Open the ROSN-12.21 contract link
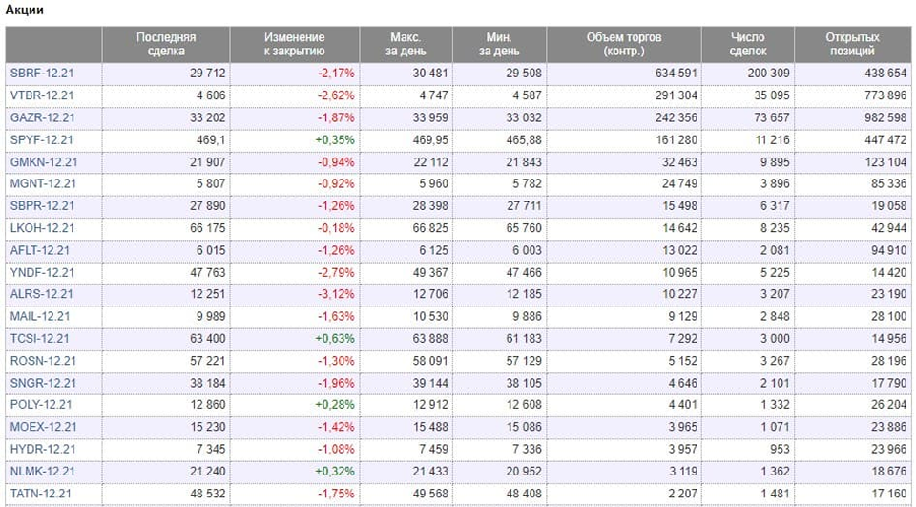 [x=42, y=361]
